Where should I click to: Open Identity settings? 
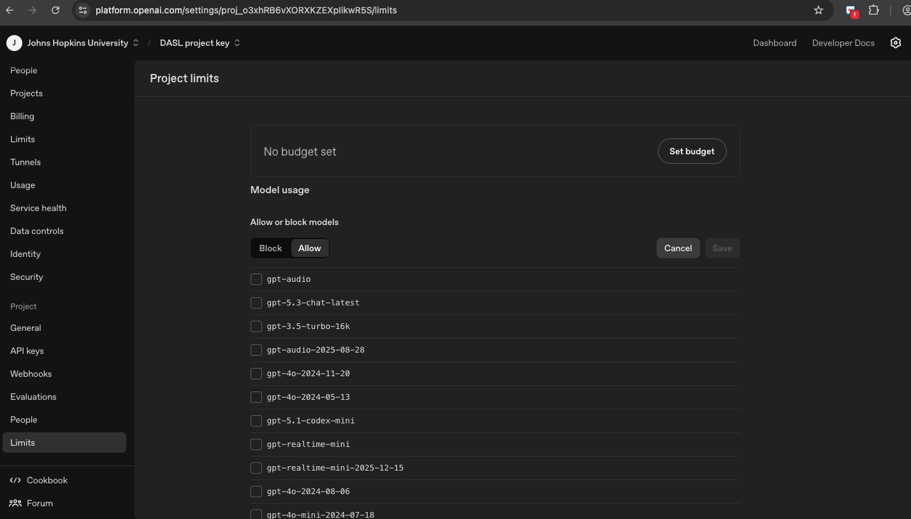[x=26, y=254]
